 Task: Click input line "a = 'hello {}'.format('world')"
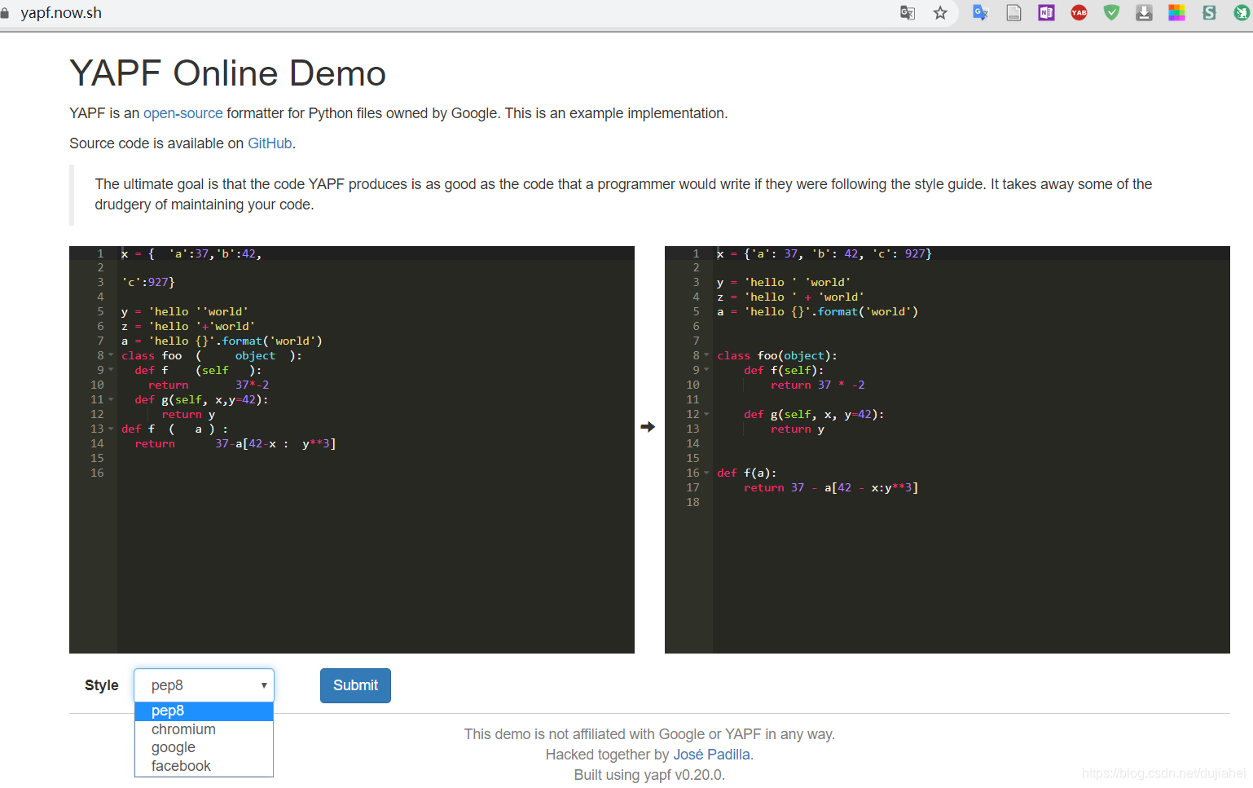pyautogui.click(x=222, y=341)
